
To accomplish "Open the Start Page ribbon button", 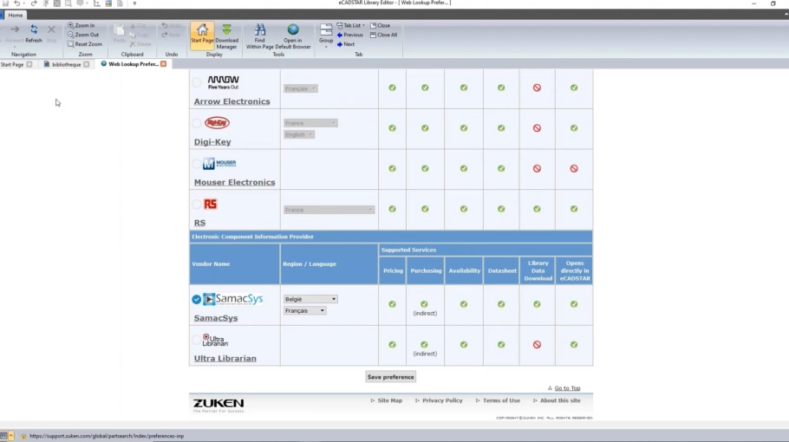I will 202,36.
